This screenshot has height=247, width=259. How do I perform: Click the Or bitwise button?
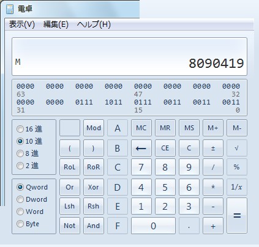[x=70, y=187]
